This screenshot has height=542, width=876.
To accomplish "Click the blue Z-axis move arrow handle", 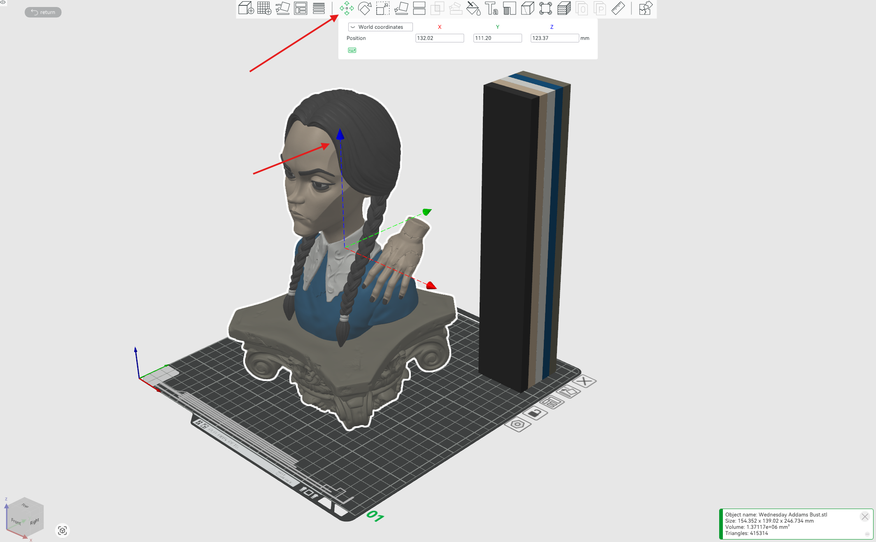I will [x=340, y=134].
